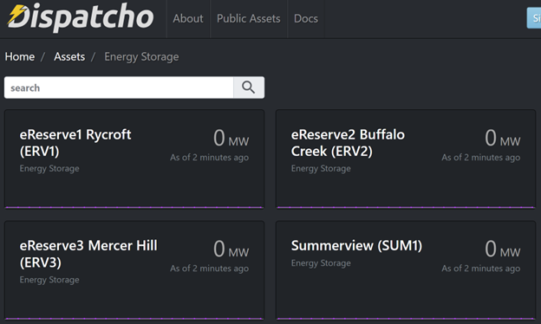Click the Home breadcrumb link
This screenshot has height=324, width=541.
coord(20,56)
